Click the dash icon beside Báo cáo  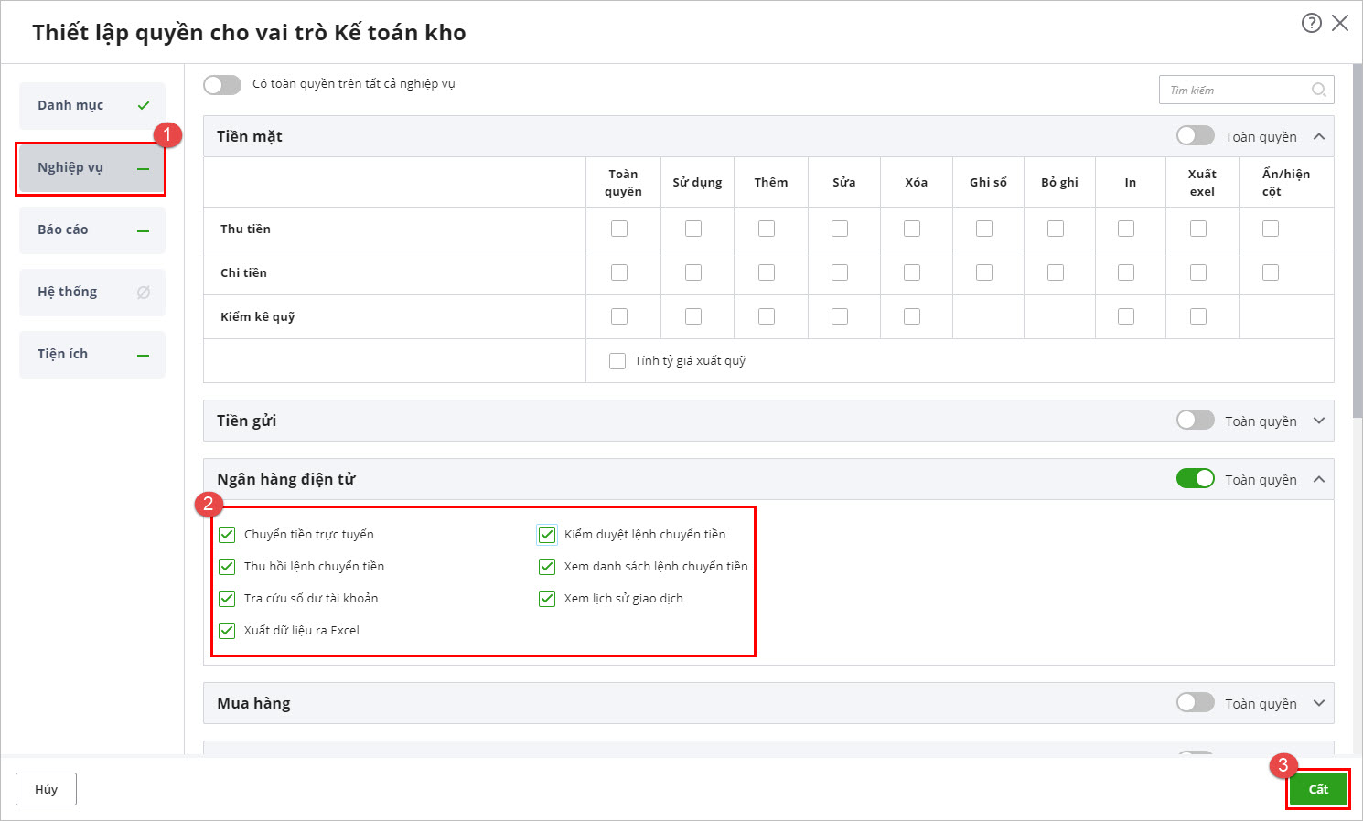click(x=144, y=230)
